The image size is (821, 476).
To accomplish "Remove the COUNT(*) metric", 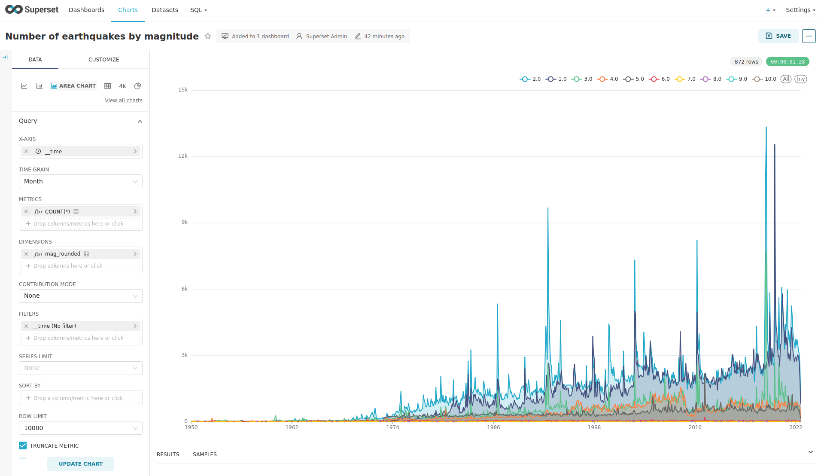I will click(x=26, y=211).
